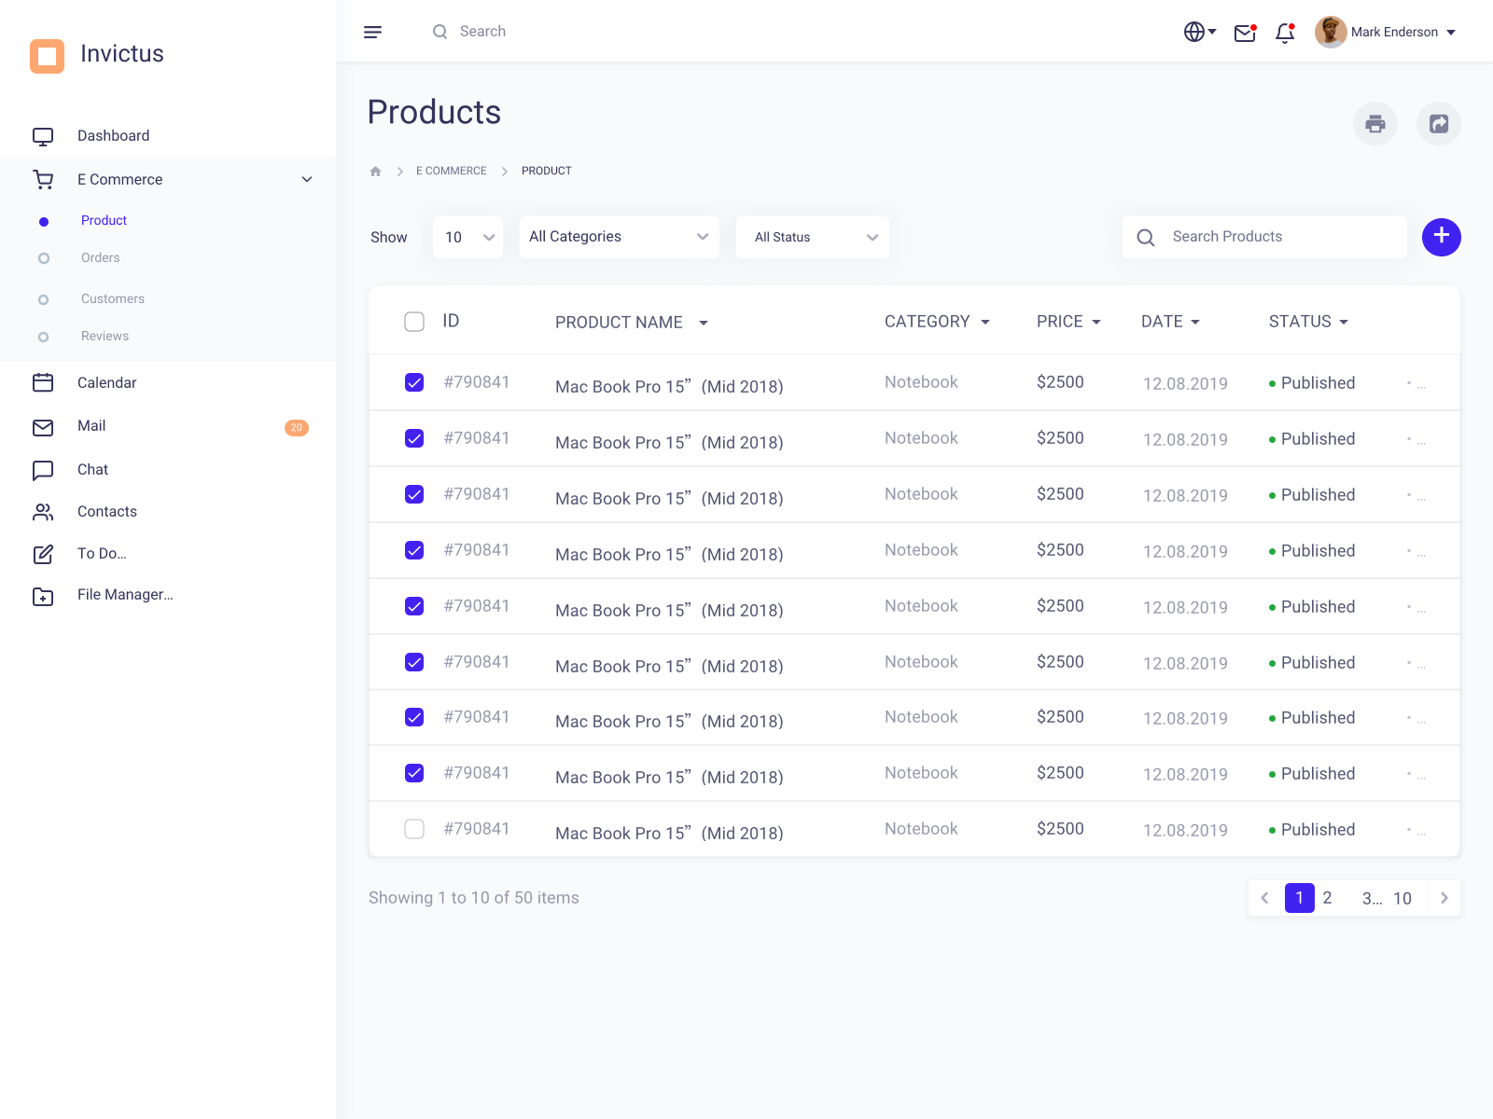Click Mark Enderson's avatar picture
The image size is (1493, 1119).
[x=1331, y=32]
